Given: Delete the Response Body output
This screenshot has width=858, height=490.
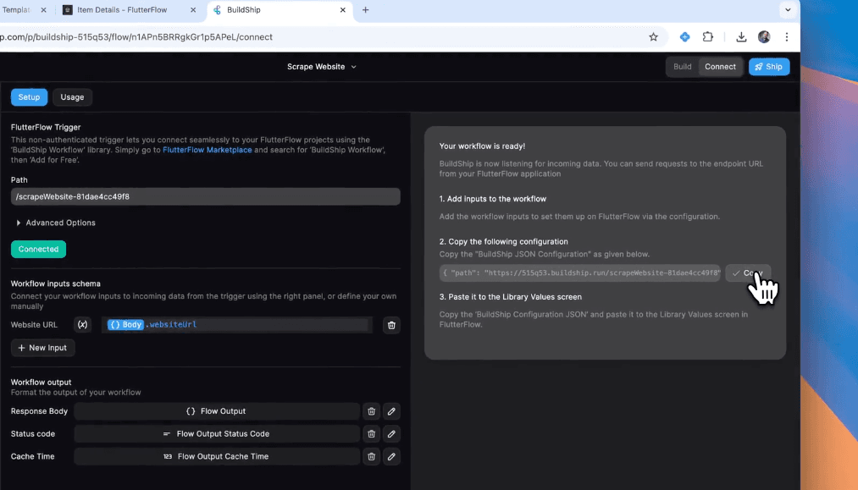Looking at the screenshot, I should click(372, 411).
